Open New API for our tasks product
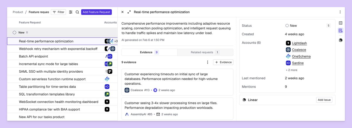The height and width of the screenshot is (128, 352). click(x=42, y=117)
